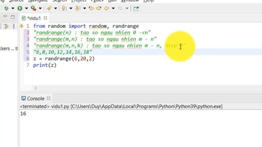262x147 pixels.
Task: Open the Forward history dropdown arrow
Action: [127, 8]
